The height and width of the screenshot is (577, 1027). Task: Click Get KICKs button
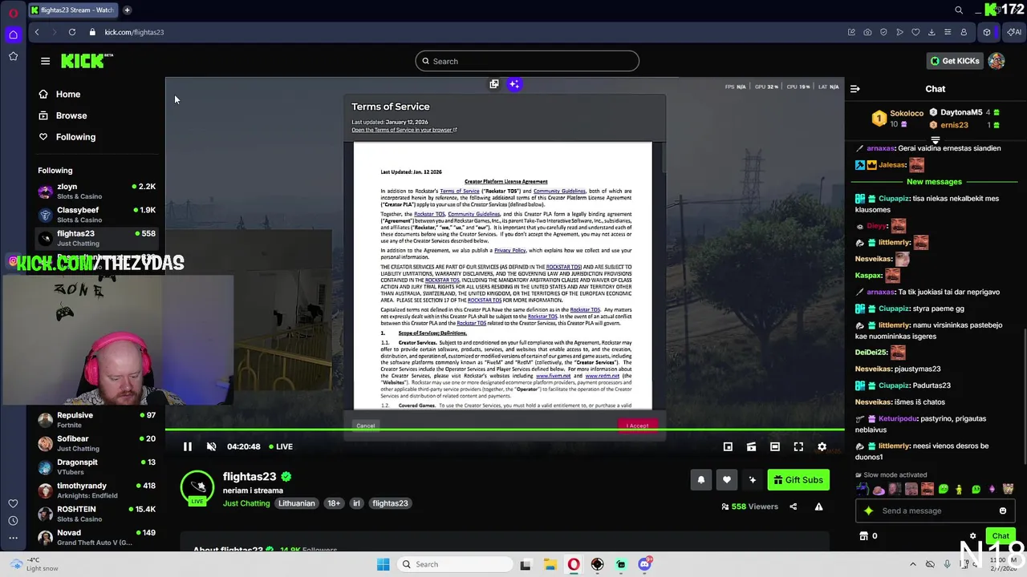point(954,61)
